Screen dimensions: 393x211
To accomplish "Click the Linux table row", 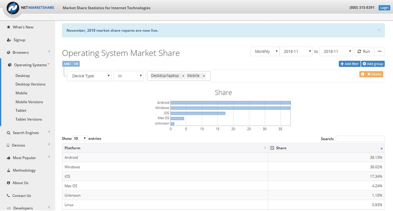I will click(x=224, y=205).
